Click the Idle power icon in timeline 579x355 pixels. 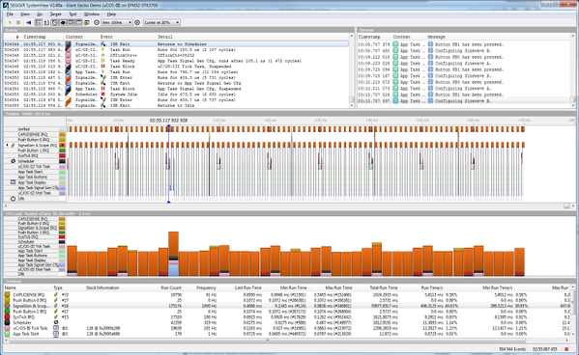coord(13,199)
